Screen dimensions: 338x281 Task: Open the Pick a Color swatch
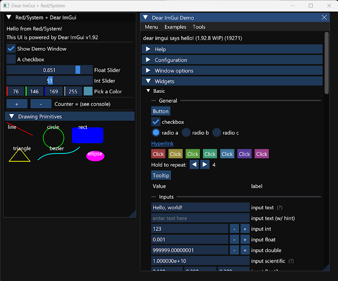coord(88,91)
